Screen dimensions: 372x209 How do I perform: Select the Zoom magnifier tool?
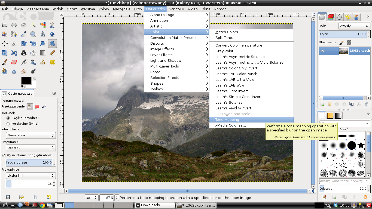click(x=33, y=34)
